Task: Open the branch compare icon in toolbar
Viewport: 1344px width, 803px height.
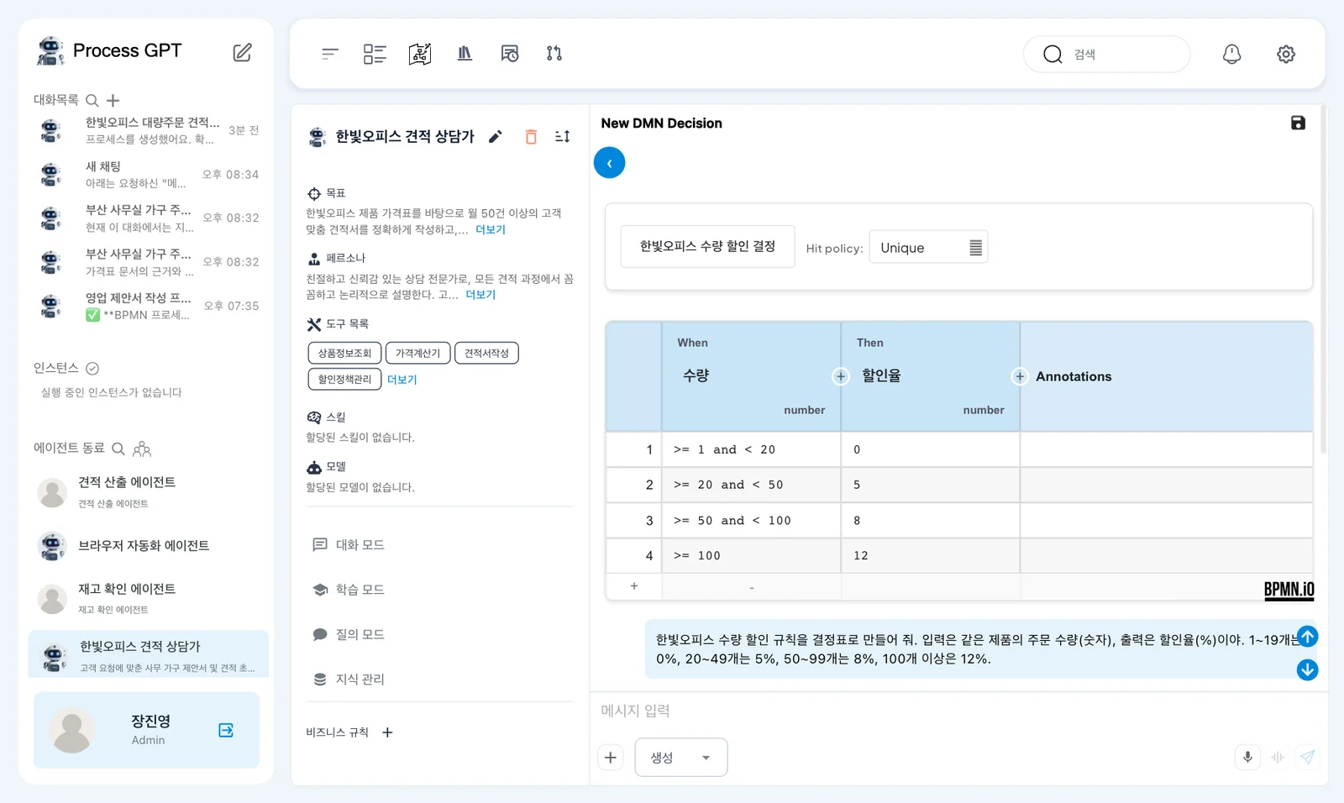Action: (x=554, y=54)
